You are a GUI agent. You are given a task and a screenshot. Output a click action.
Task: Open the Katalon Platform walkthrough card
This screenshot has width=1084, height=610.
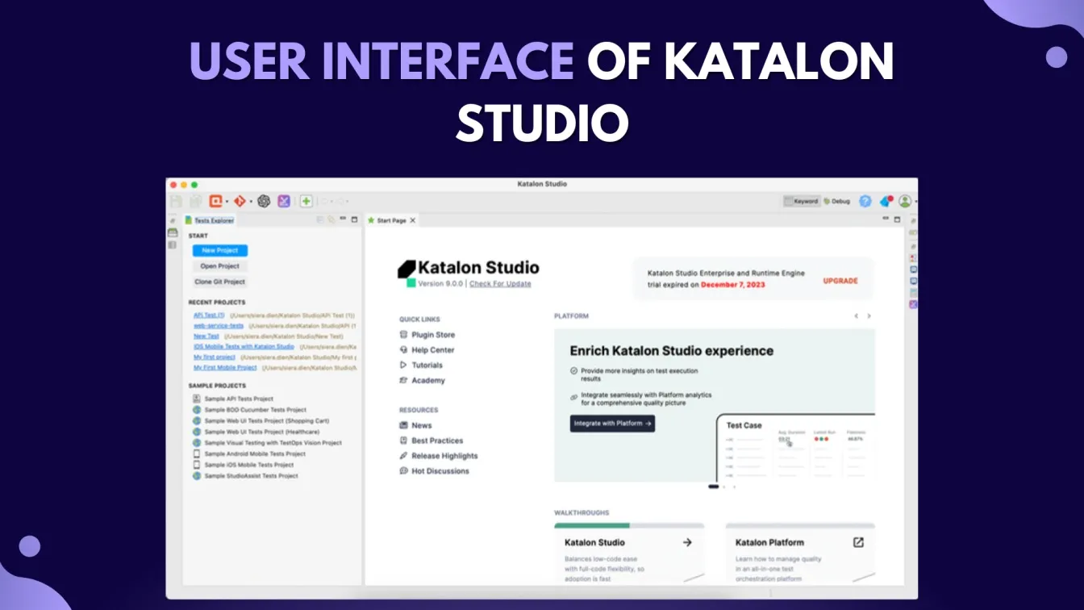800,553
